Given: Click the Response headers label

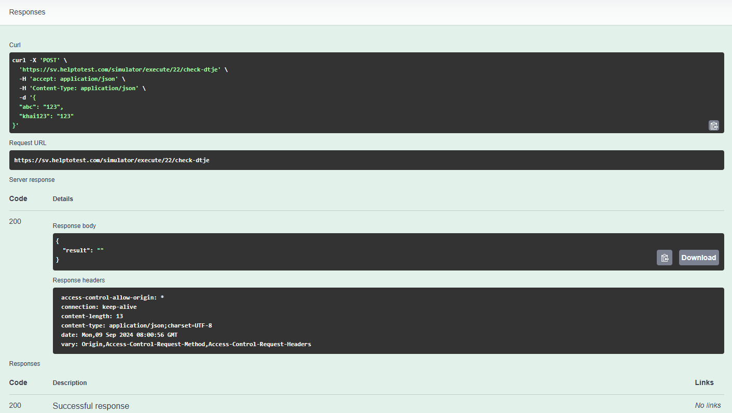Looking at the screenshot, I should tap(79, 280).
